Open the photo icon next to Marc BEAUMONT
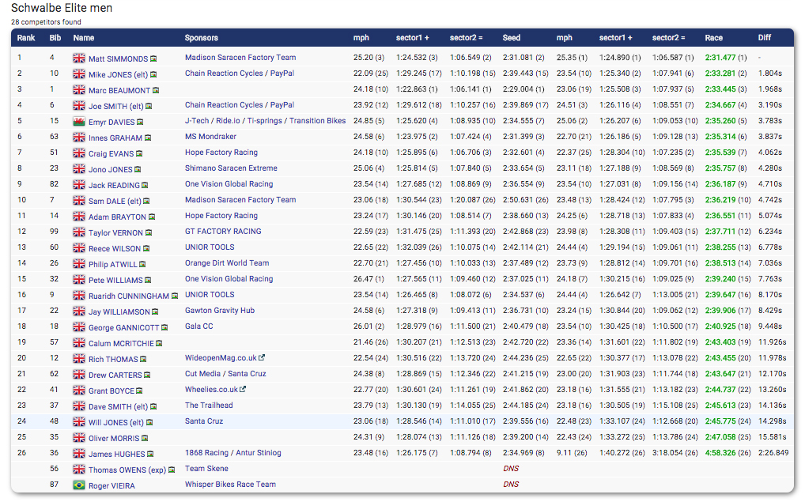Image resolution: width=805 pixels, height=502 pixels. click(156, 91)
